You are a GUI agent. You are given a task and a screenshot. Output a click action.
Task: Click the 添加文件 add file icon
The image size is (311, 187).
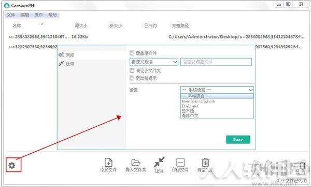[x=108, y=163]
